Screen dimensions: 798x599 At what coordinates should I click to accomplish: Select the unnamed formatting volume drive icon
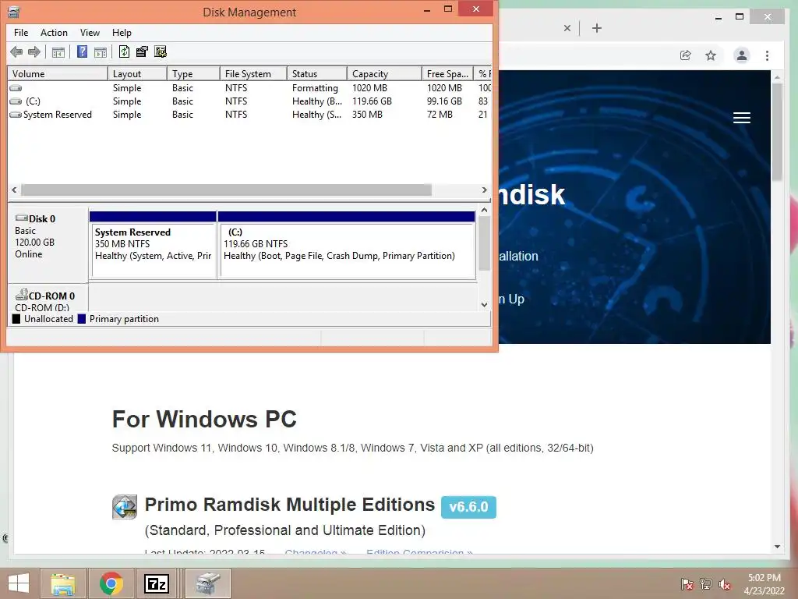coord(16,88)
